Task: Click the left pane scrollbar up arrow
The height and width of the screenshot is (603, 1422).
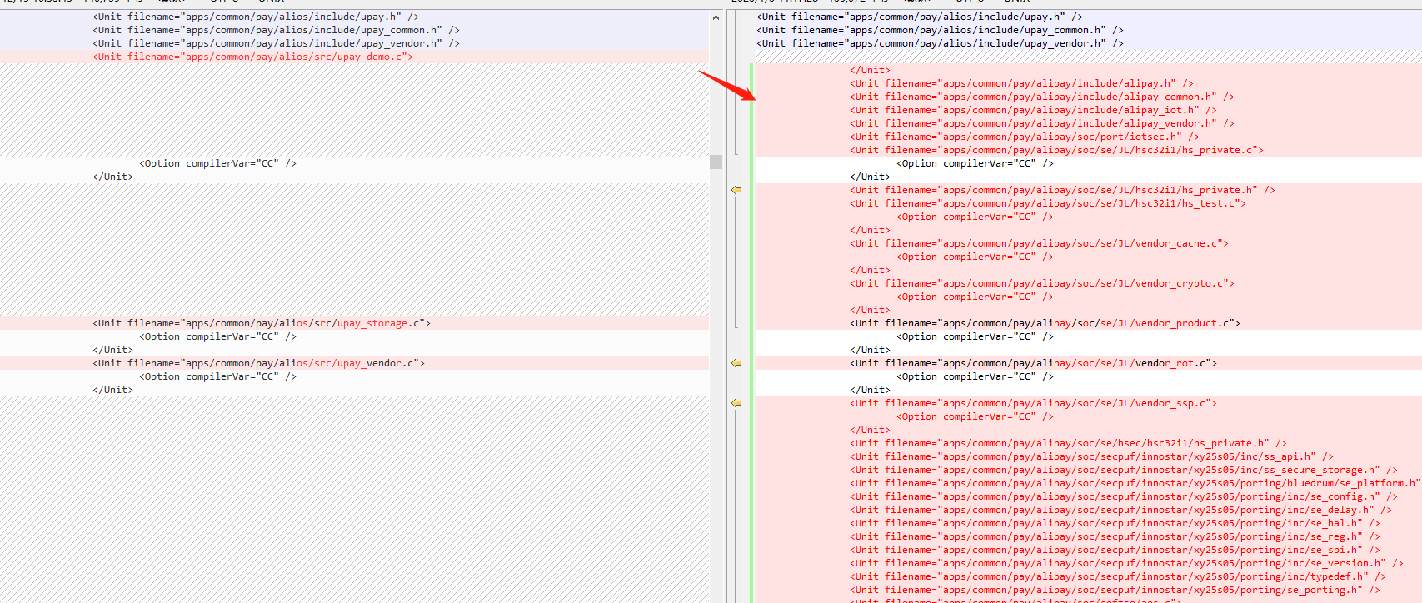Action: (716, 17)
